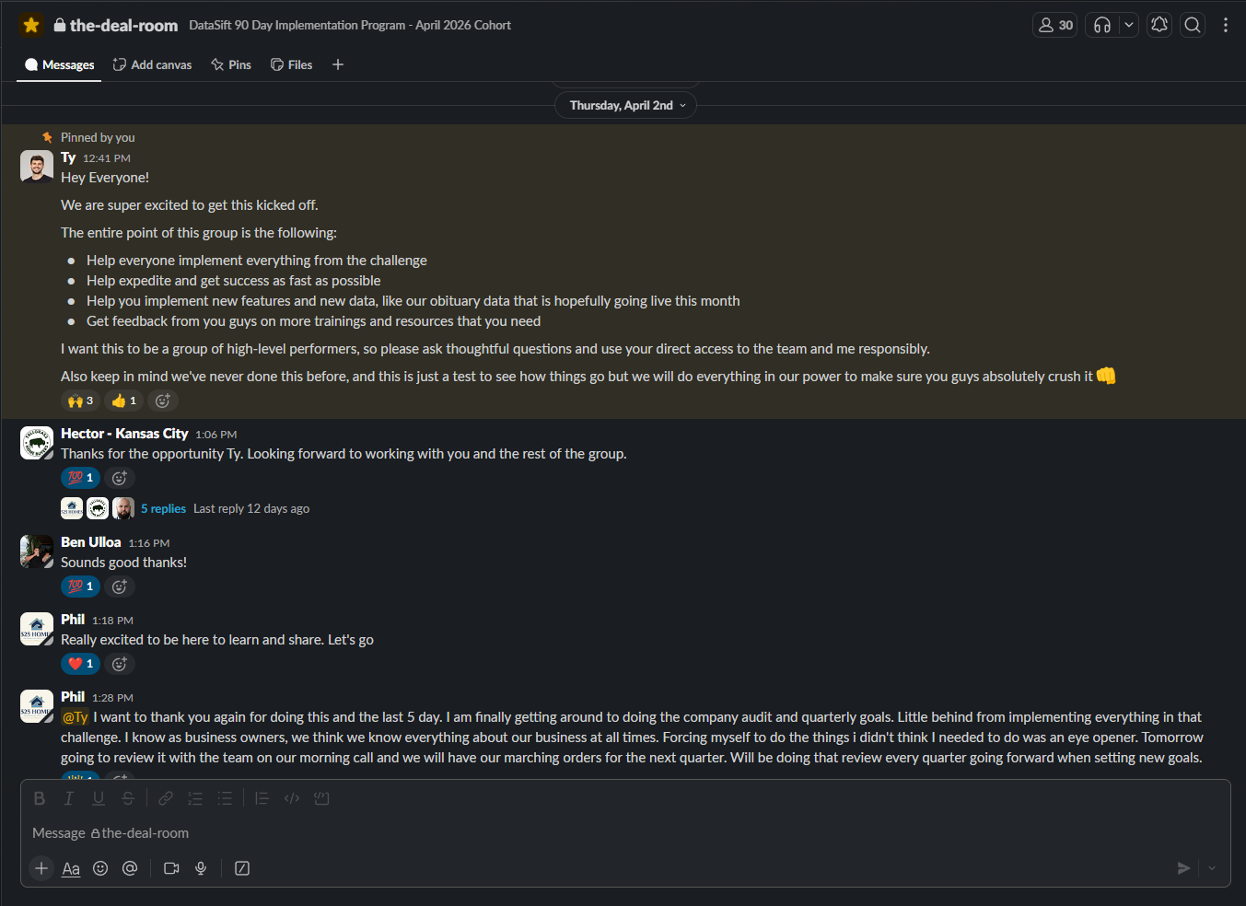Open notification bell settings
The width and height of the screenshot is (1246, 906).
click(x=1159, y=25)
